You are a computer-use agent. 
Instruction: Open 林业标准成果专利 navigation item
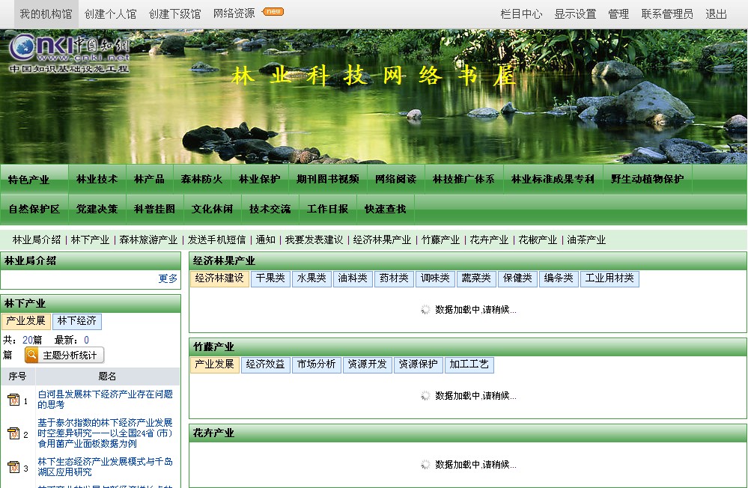click(x=553, y=179)
